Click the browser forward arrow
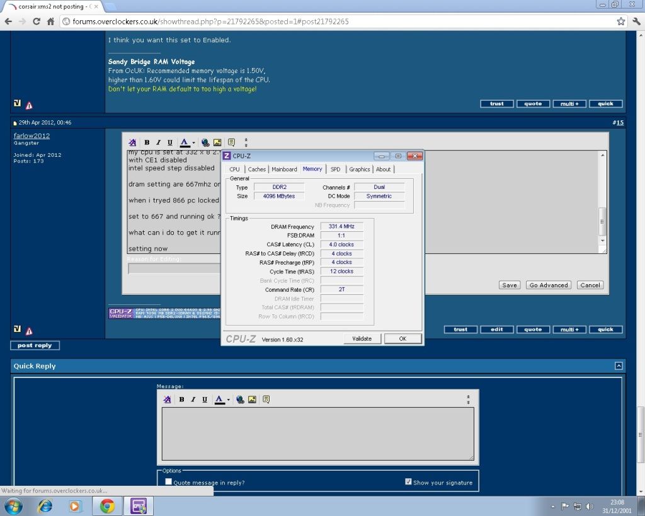Viewport: 645px width, 516px height. [x=22, y=21]
